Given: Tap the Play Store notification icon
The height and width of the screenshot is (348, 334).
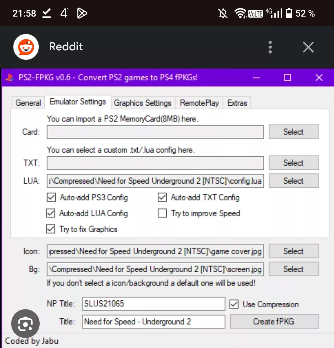Looking at the screenshot, I should click(82, 13).
